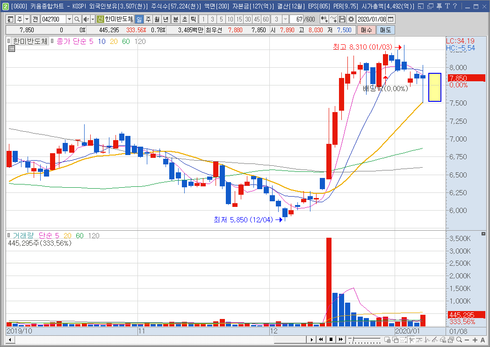Image resolution: width=490 pixels, height=347 pixels.
Task: Open help question mark icon
Action: click(x=454, y=6)
